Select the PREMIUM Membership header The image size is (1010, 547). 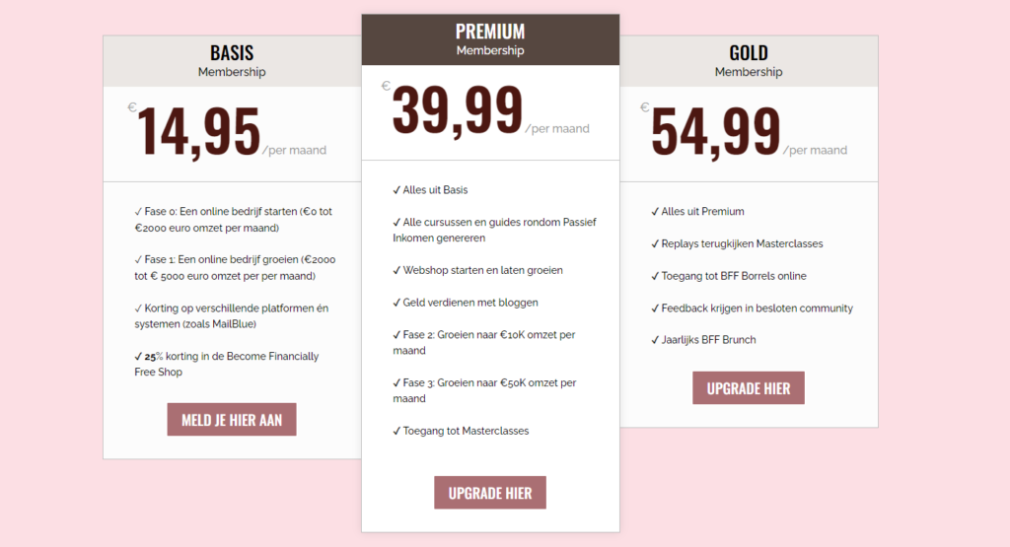tap(490, 39)
